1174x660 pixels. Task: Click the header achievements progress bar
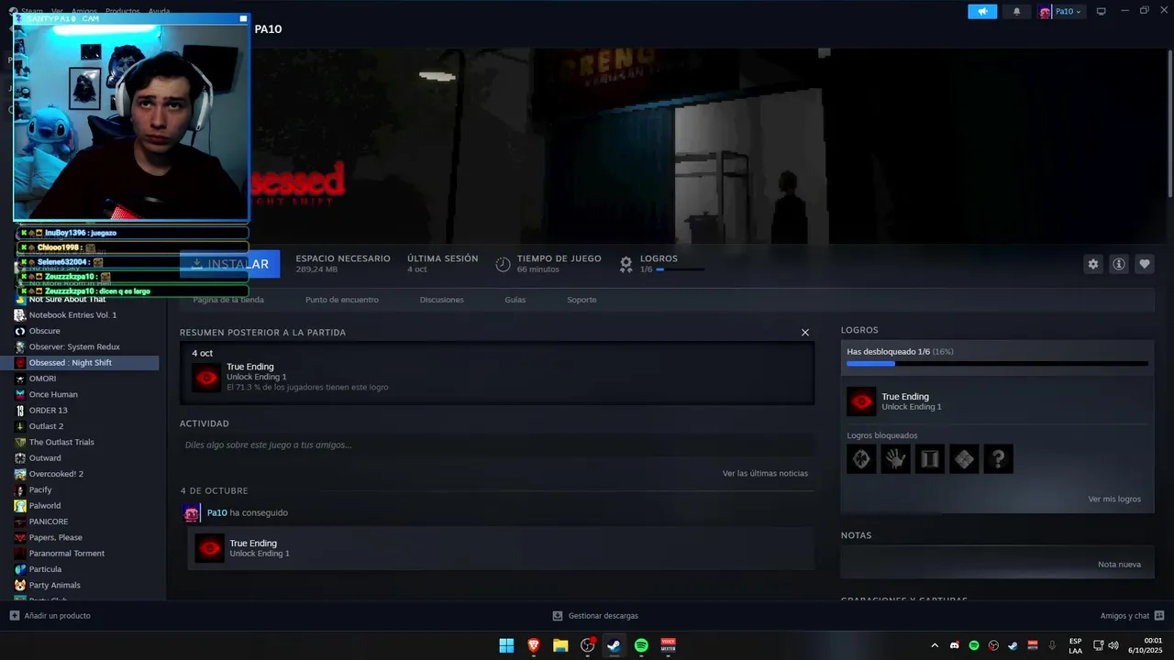681,269
